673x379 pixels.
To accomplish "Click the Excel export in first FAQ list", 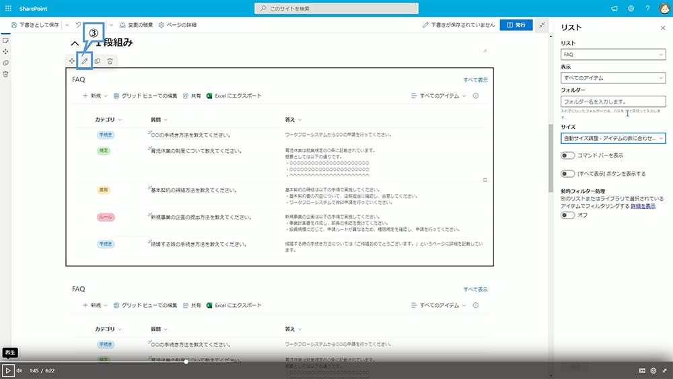I will (234, 96).
